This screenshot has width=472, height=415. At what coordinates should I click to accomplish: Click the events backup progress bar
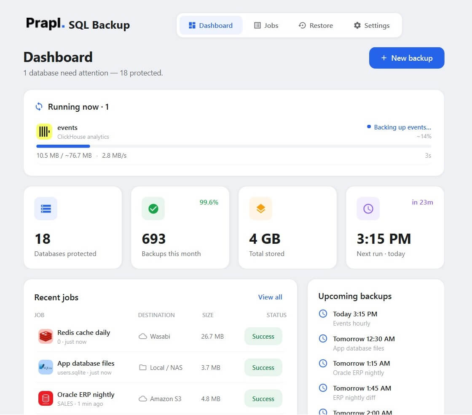coord(233,146)
